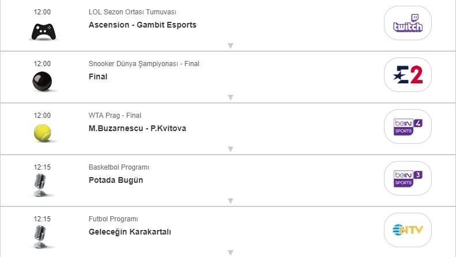
Task: Open the NTV channel logo
Action: pyautogui.click(x=408, y=230)
